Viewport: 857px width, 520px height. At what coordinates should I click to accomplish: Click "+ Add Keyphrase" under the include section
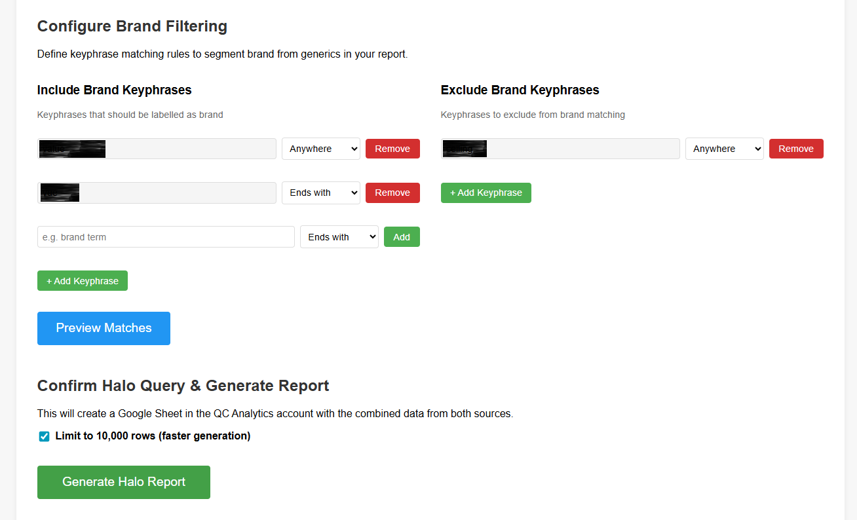click(82, 280)
